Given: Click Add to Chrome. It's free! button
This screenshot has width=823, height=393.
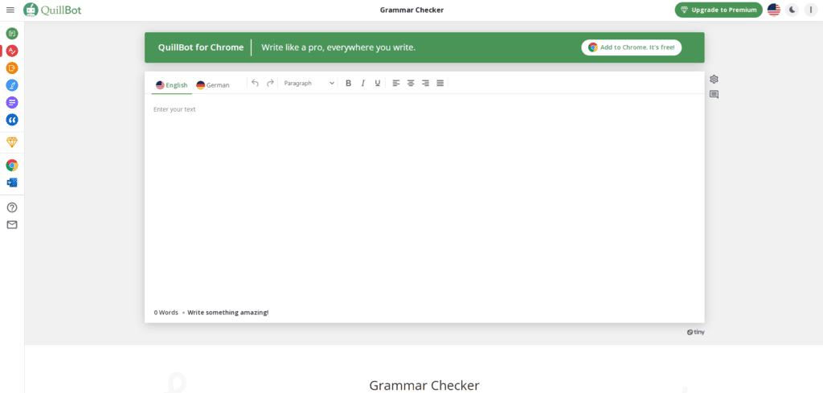Looking at the screenshot, I should [632, 47].
